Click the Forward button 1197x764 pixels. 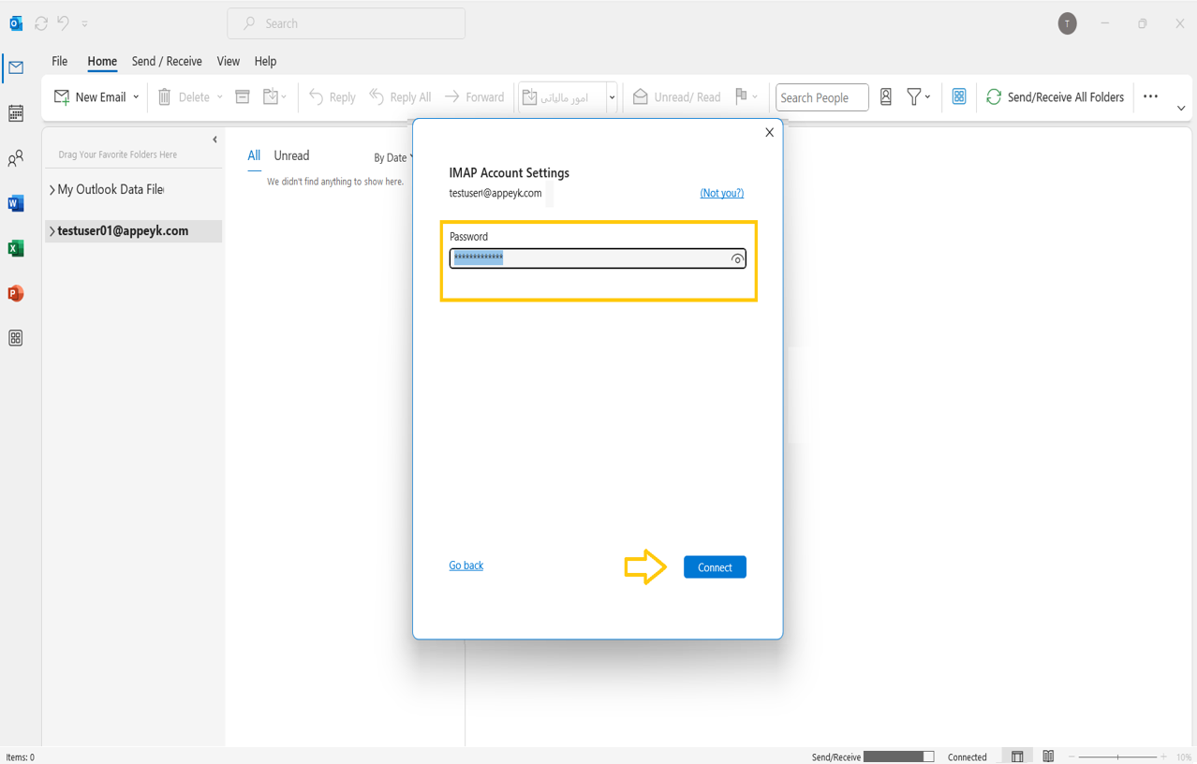pyautogui.click(x=474, y=97)
